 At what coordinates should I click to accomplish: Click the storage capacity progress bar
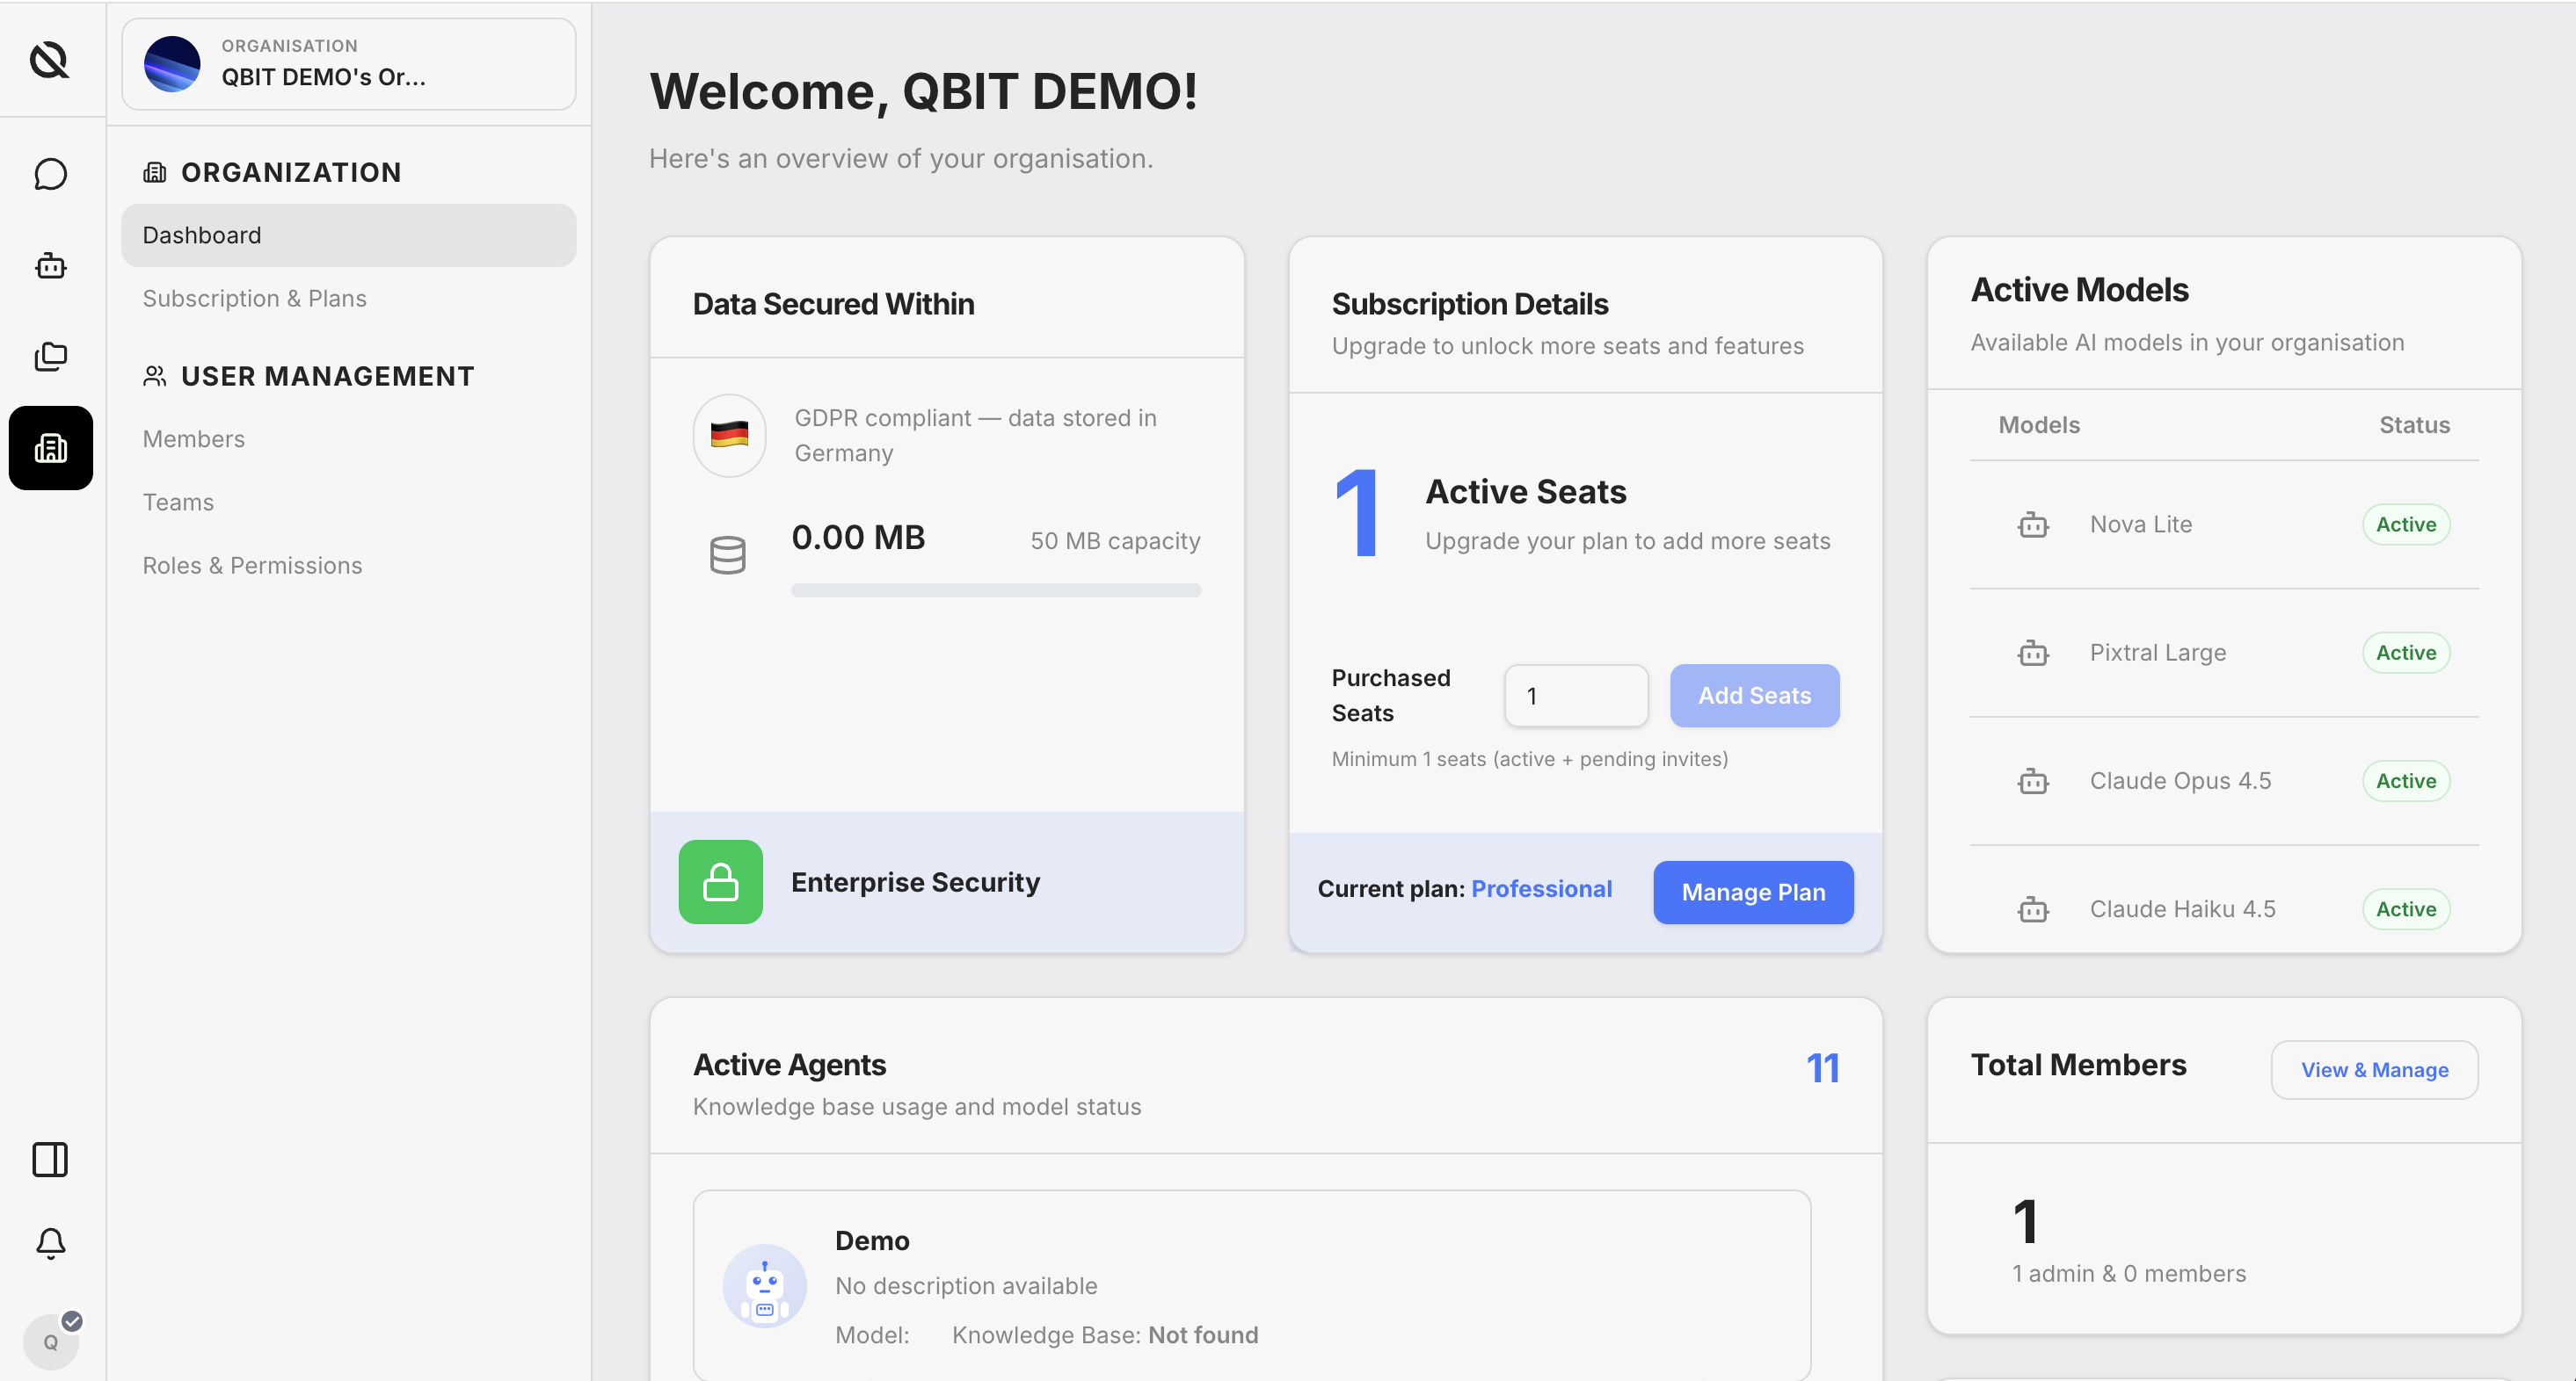(x=996, y=590)
